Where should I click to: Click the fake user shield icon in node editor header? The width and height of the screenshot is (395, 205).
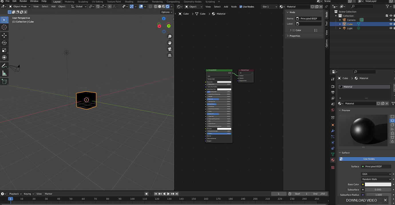(312, 7)
